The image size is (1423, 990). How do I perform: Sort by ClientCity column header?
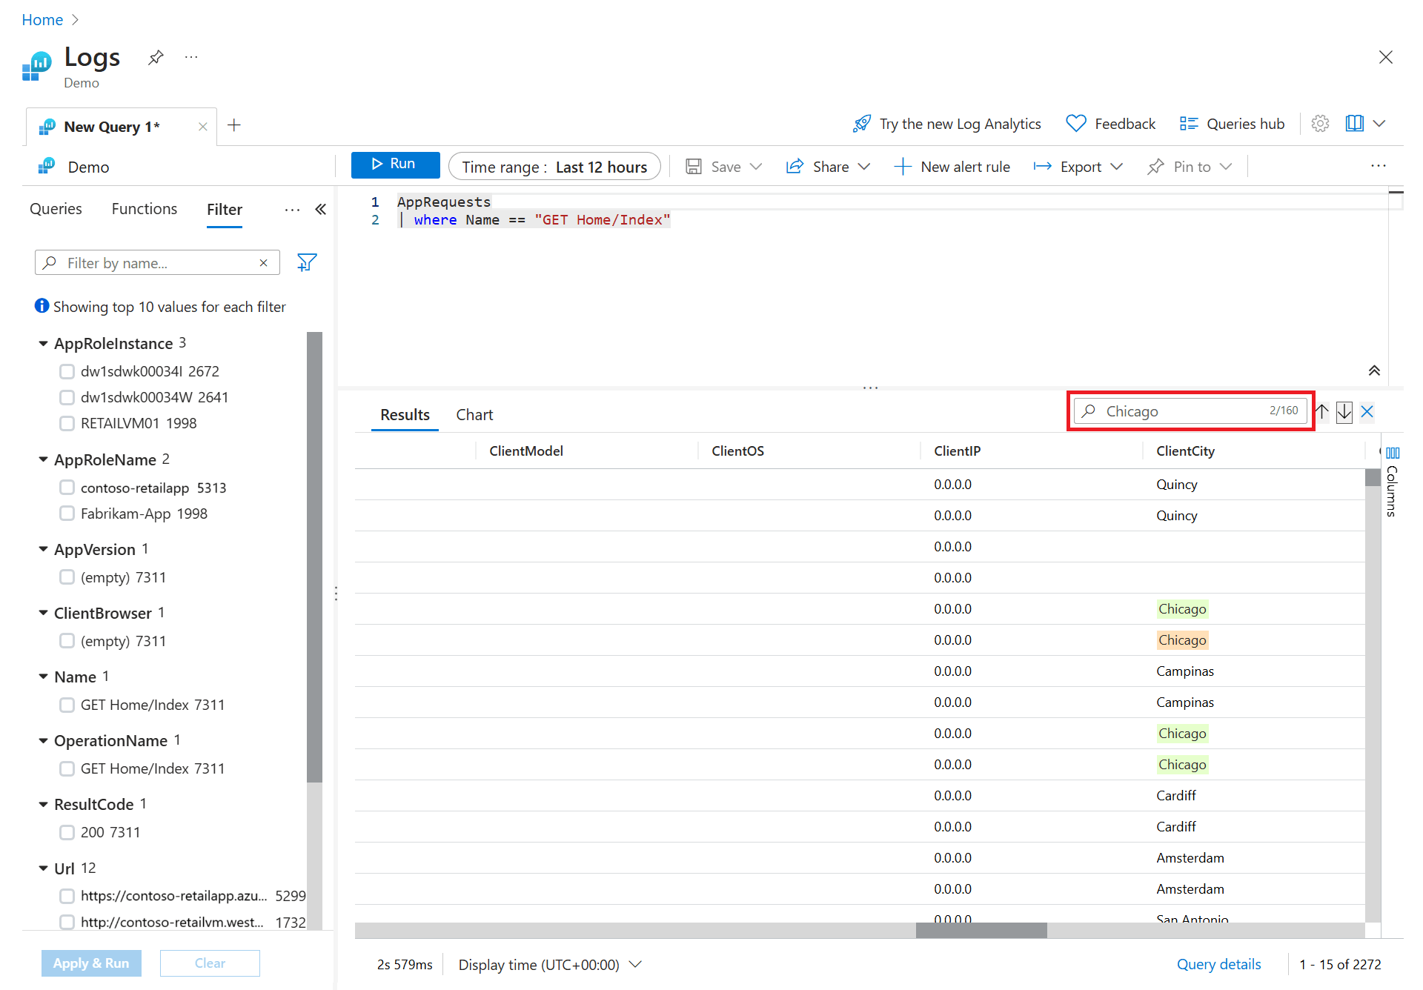pyautogui.click(x=1185, y=451)
